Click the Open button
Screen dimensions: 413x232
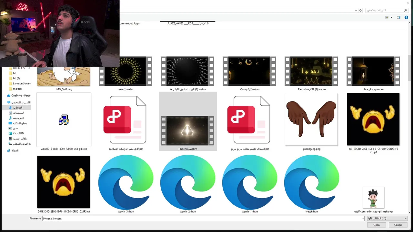(377, 225)
